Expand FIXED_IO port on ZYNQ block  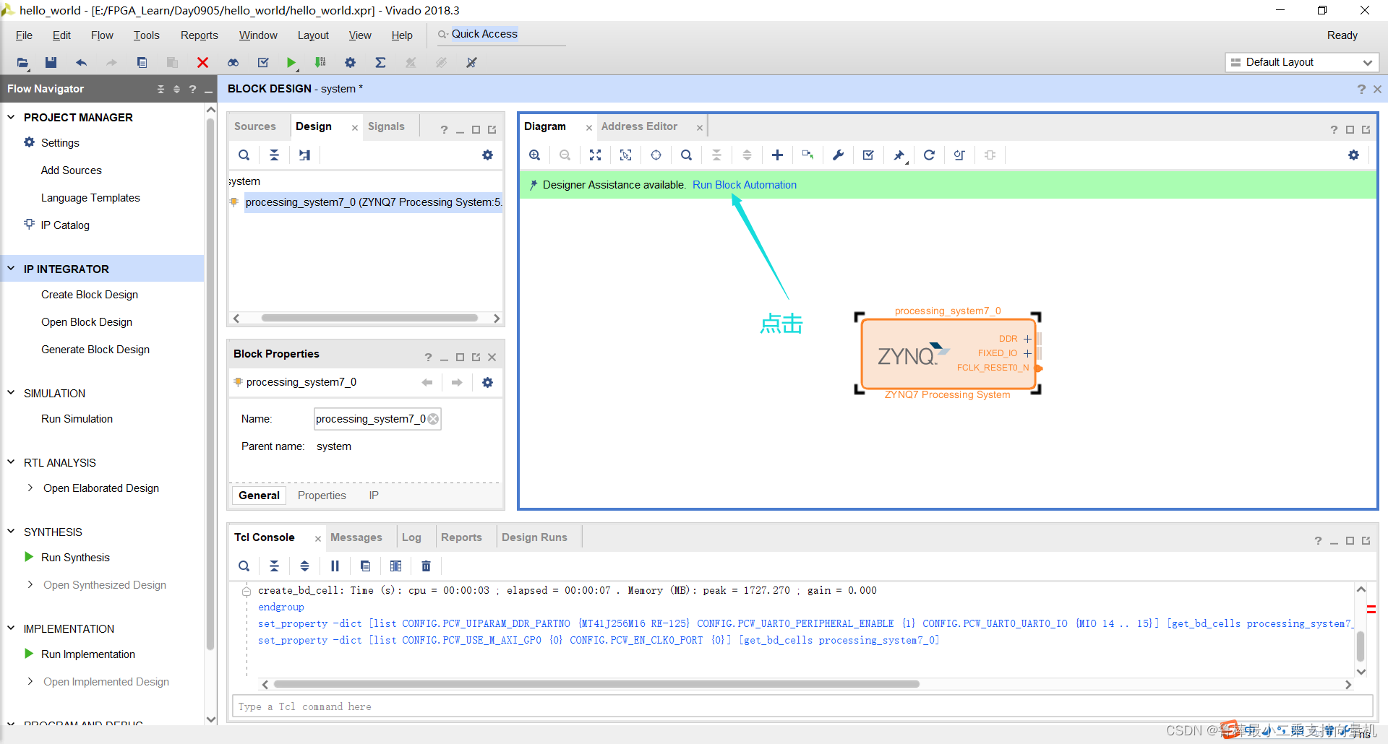pos(1027,353)
